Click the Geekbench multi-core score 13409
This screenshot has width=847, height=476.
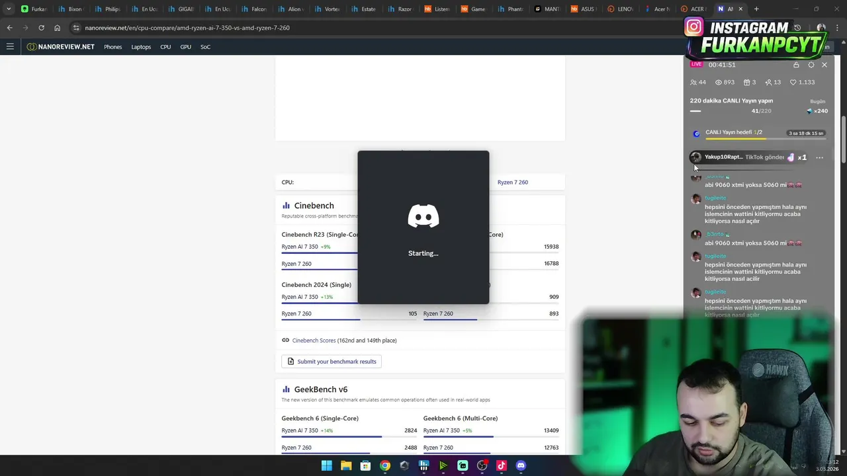coord(551,430)
